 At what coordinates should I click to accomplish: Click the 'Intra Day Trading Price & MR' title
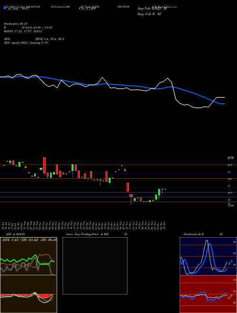[87, 234]
